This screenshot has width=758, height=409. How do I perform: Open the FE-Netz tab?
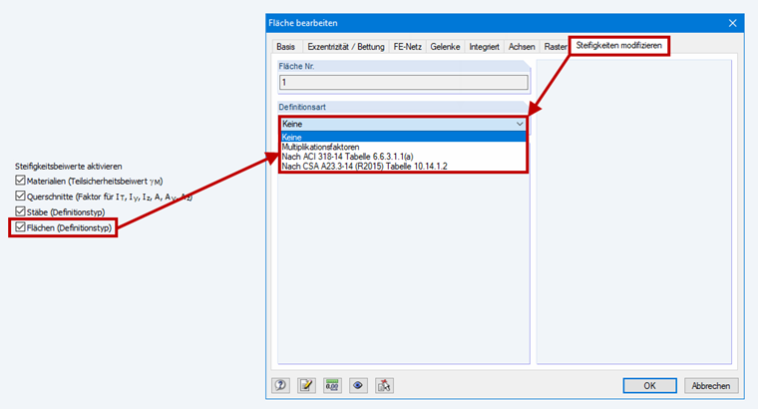(408, 47)
